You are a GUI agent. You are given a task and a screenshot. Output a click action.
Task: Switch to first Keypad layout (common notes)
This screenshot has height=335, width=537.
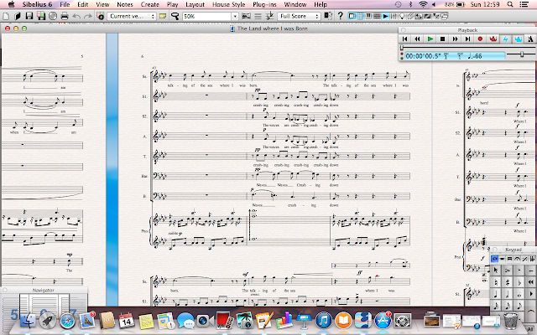coord(494,259)
